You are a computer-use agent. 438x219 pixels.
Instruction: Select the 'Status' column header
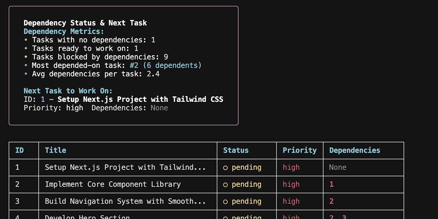click(x=236, y=150)
